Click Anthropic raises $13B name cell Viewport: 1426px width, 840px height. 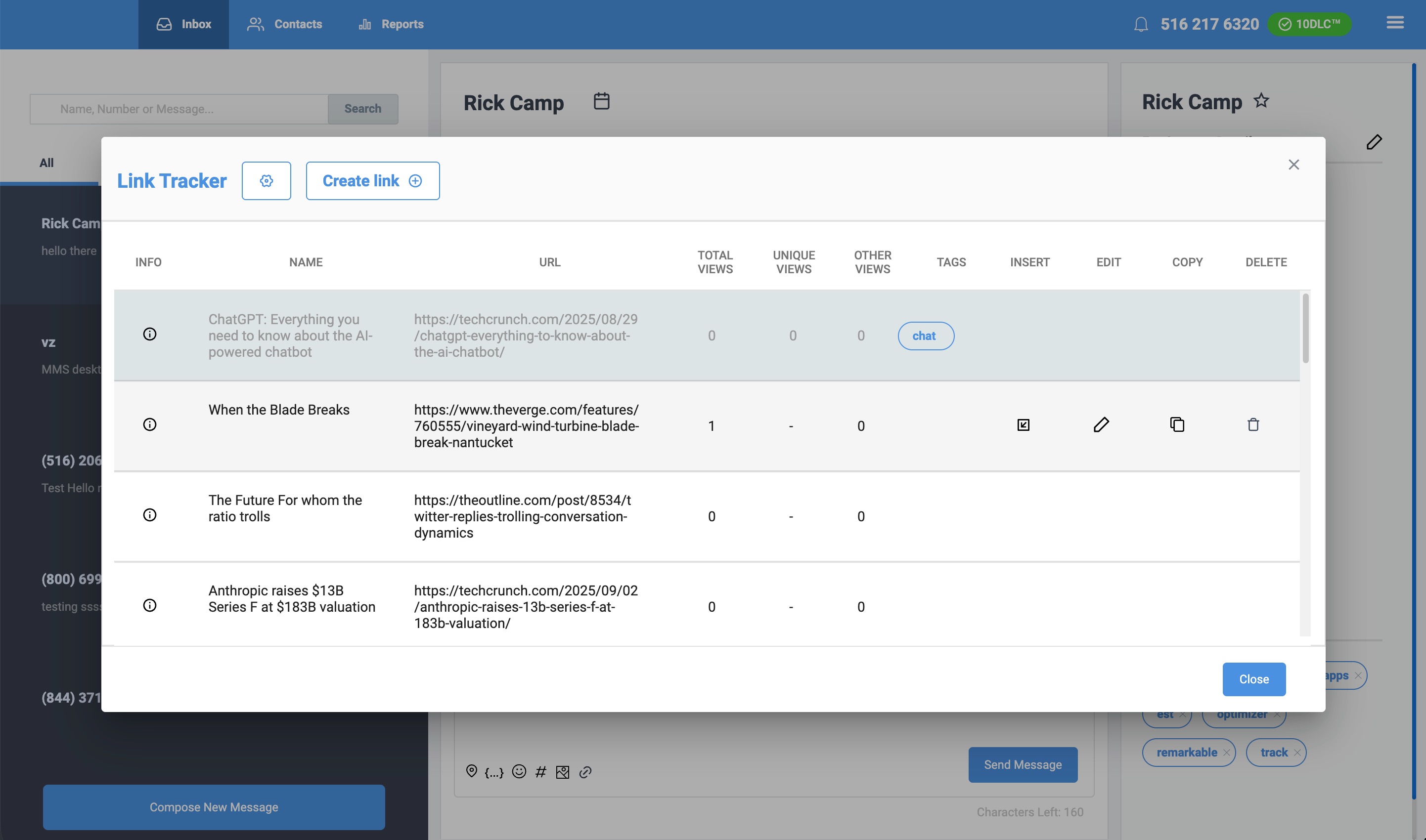pos(292,599)
